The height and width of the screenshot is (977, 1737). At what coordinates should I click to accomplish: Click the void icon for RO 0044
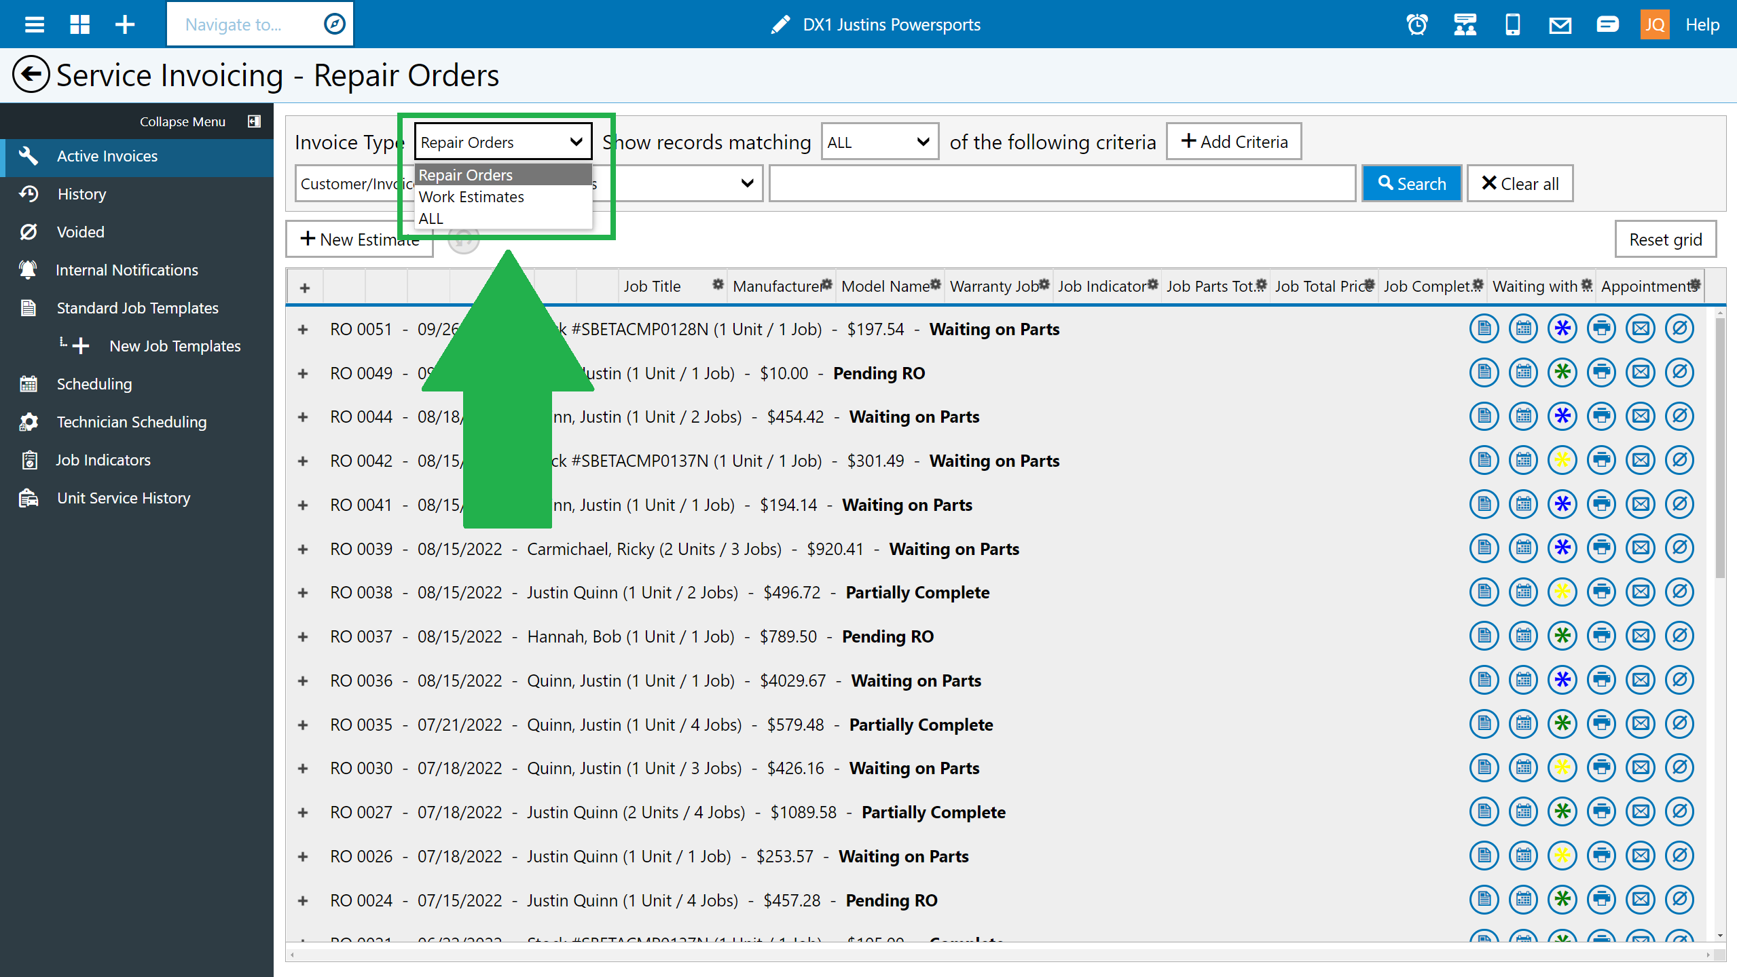[x=1679, y=417]
